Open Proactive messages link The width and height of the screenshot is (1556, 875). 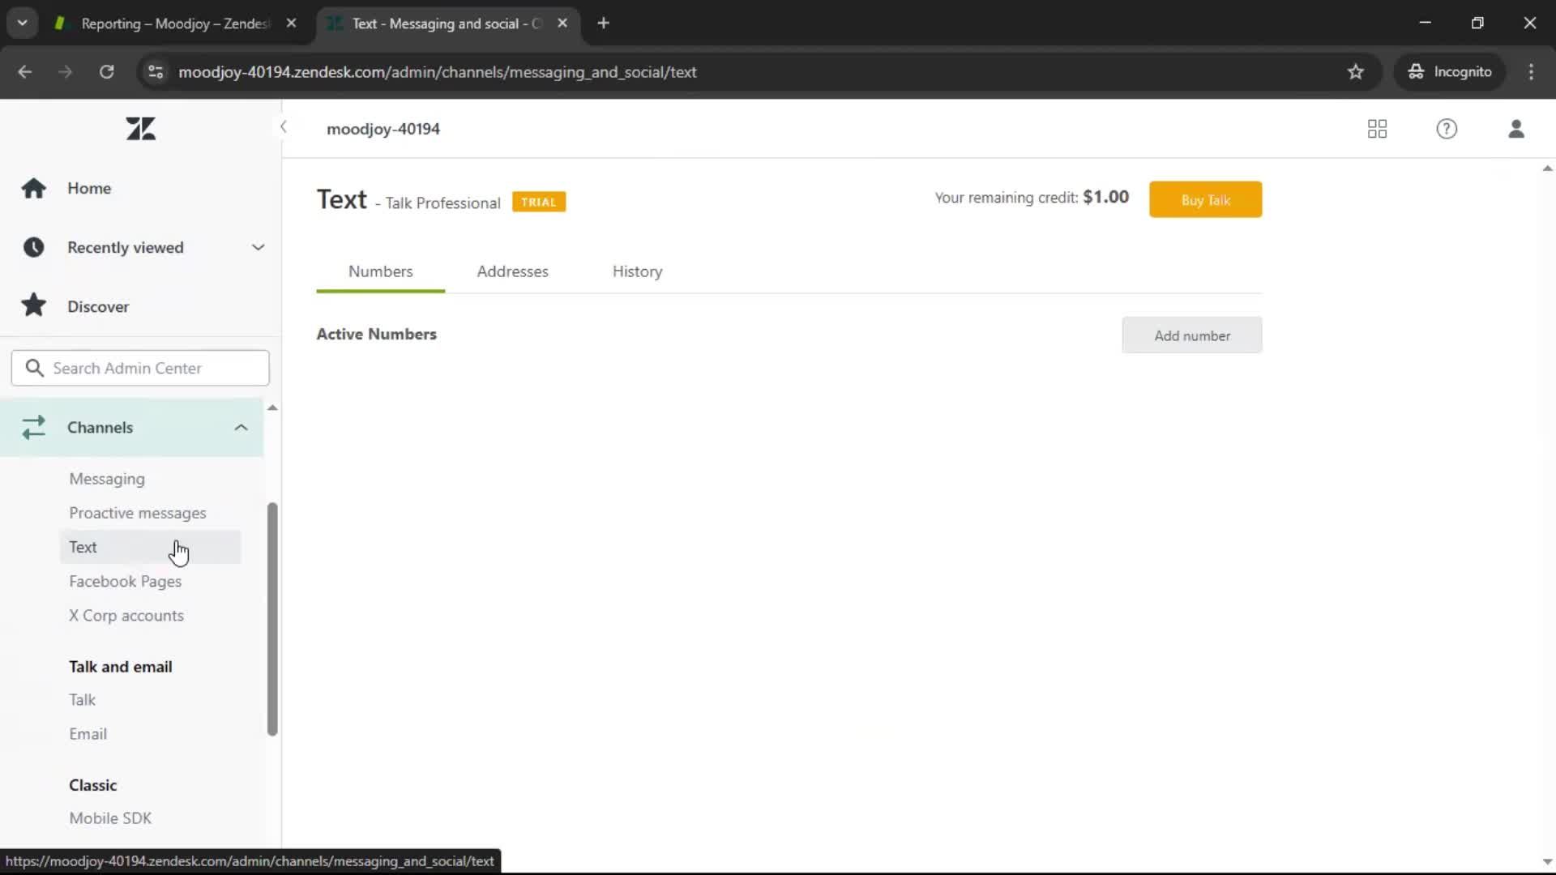(x=138, y=513)
